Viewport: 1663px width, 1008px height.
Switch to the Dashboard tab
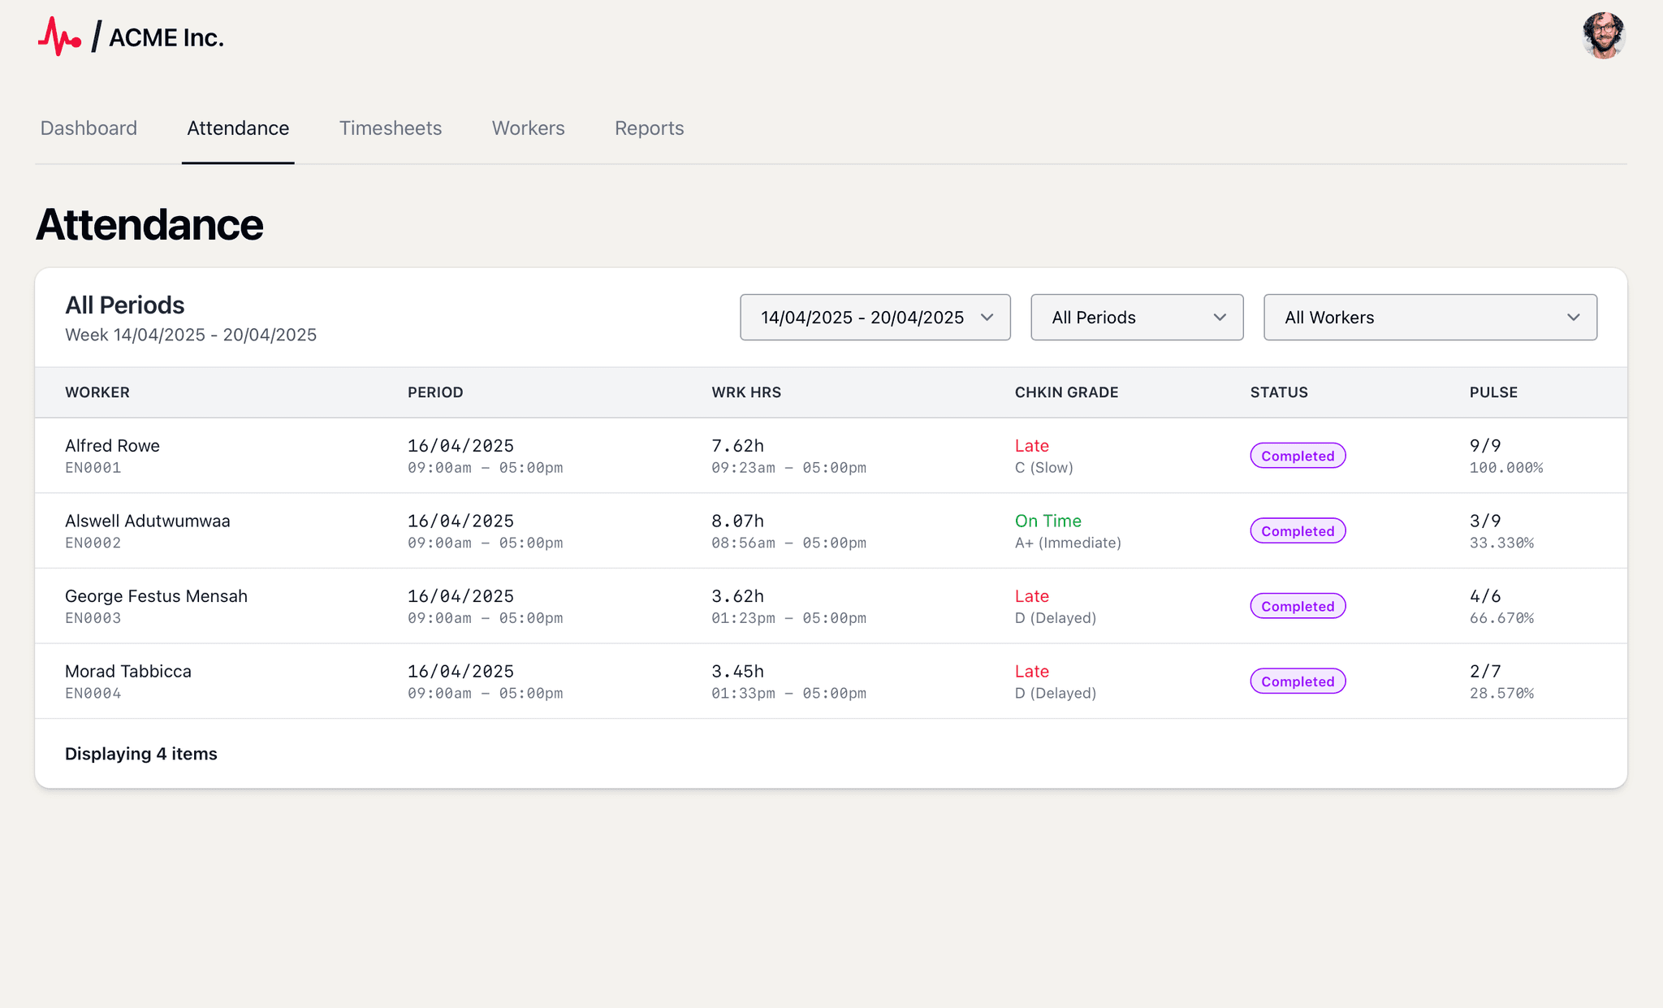coord(89,128)
